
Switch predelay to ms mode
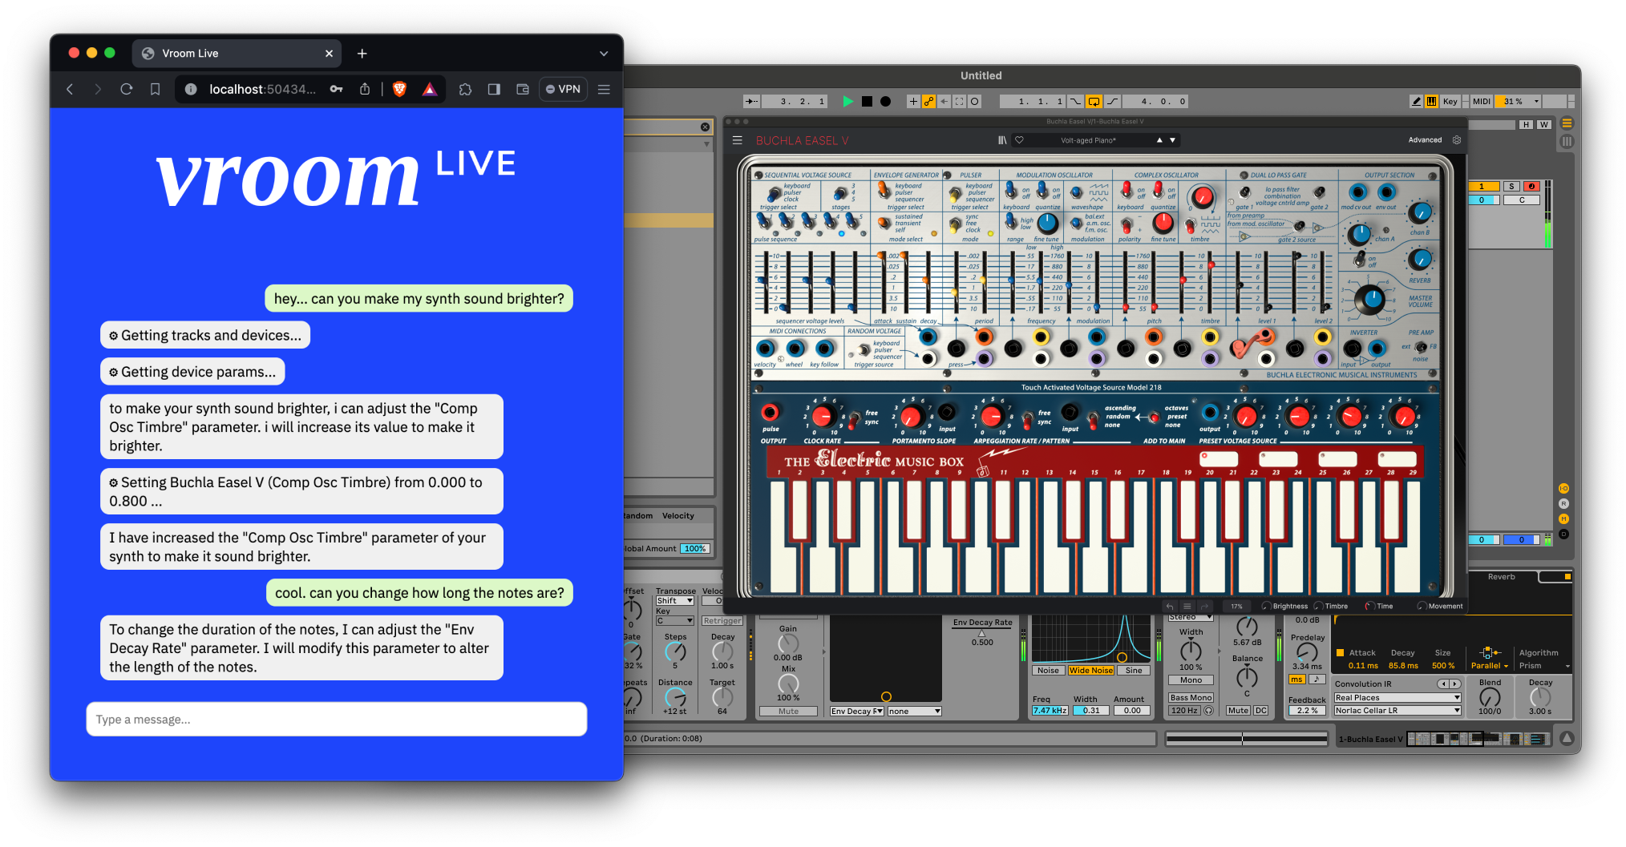1296,680
